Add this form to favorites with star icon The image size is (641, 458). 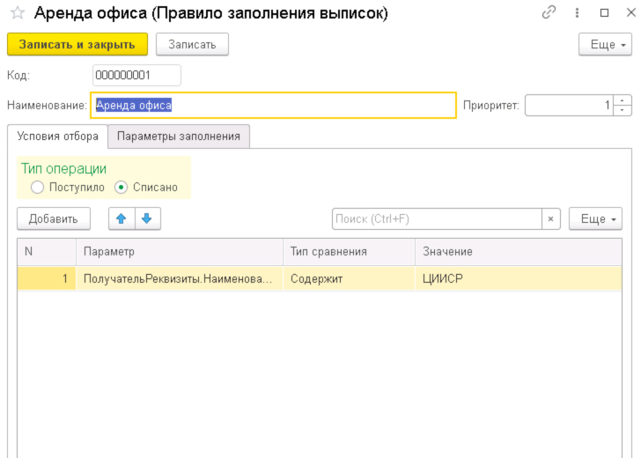pyautogui.click(x=18, y=12)
